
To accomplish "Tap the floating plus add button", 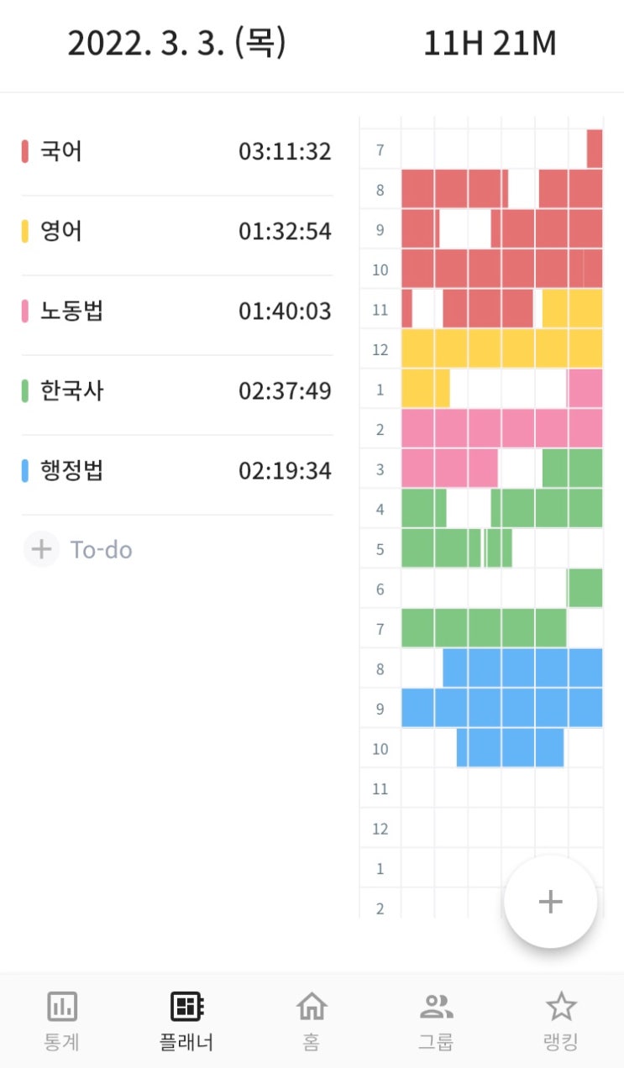I will tap(550, 902).
